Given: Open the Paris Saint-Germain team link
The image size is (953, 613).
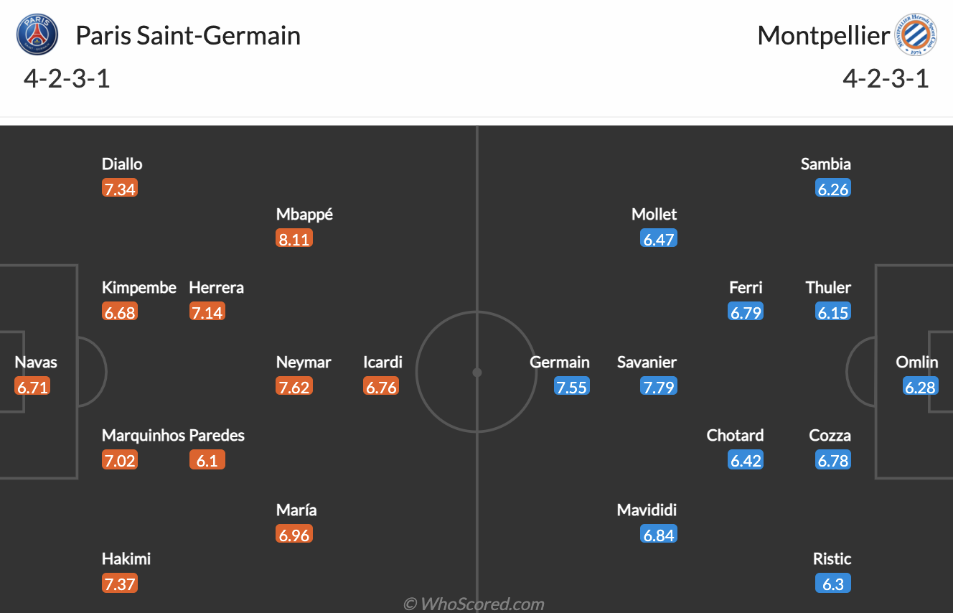Looking at the screenshot, I should pos(188,35).
